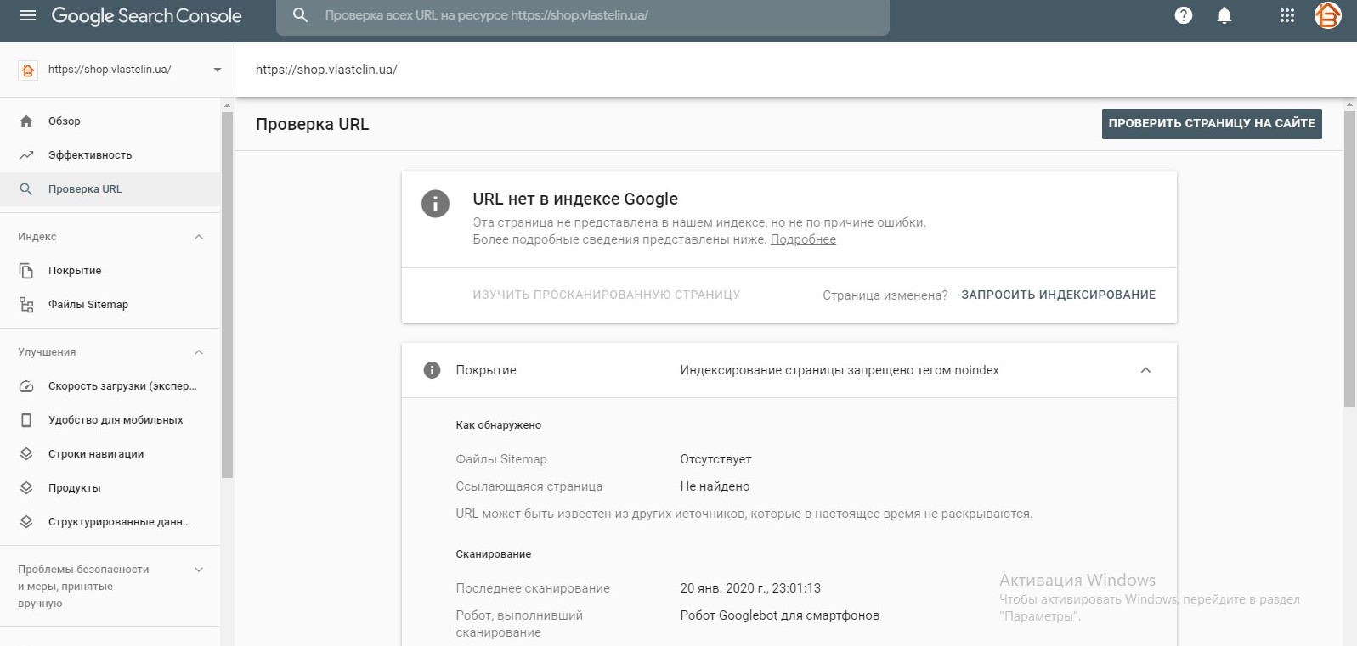Open the account avatar menu
This screenshot has width=1357, height=646.
pyautogui.click(x=1328, y=15)
